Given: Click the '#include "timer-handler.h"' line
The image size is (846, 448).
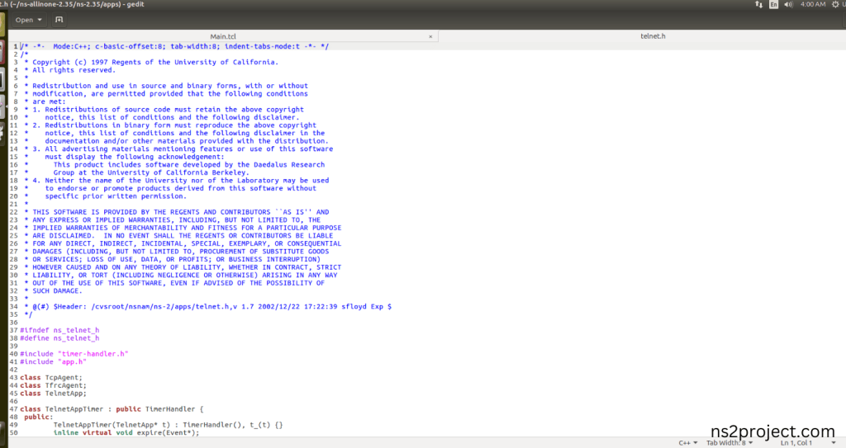Looking at the screenshot, I should [74, 354].
